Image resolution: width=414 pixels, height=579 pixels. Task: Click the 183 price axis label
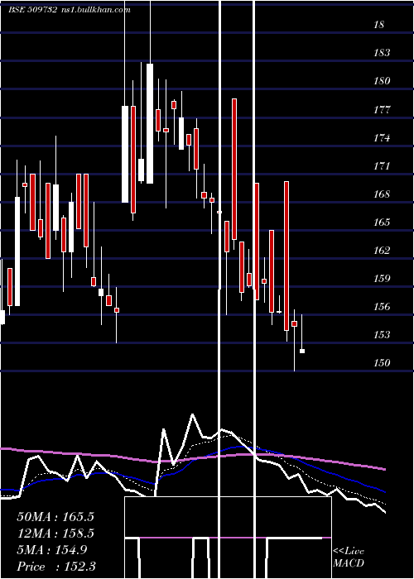pos(382,53)
